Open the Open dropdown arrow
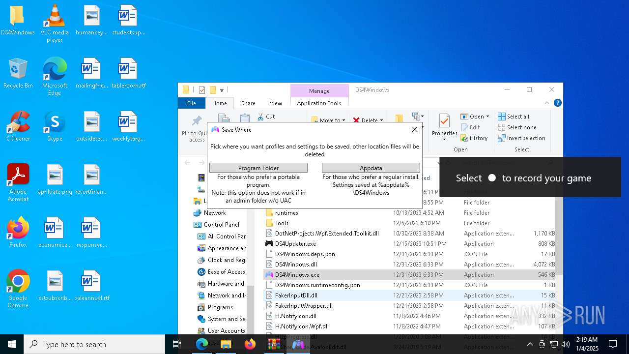The width and height of the screenshot is (629, 354). (487, 117)
